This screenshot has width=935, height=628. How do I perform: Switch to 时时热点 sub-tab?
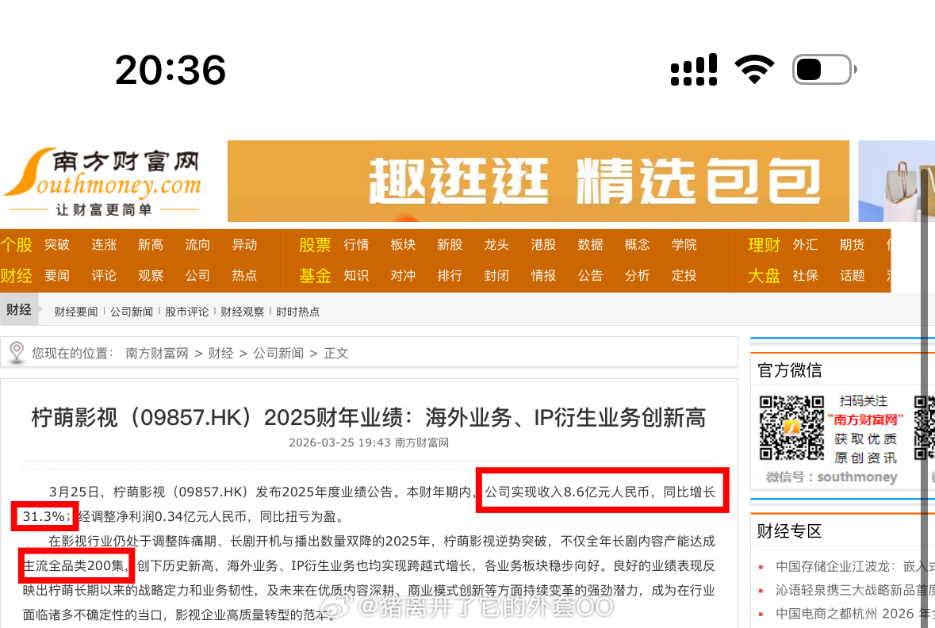pos(297,312)
